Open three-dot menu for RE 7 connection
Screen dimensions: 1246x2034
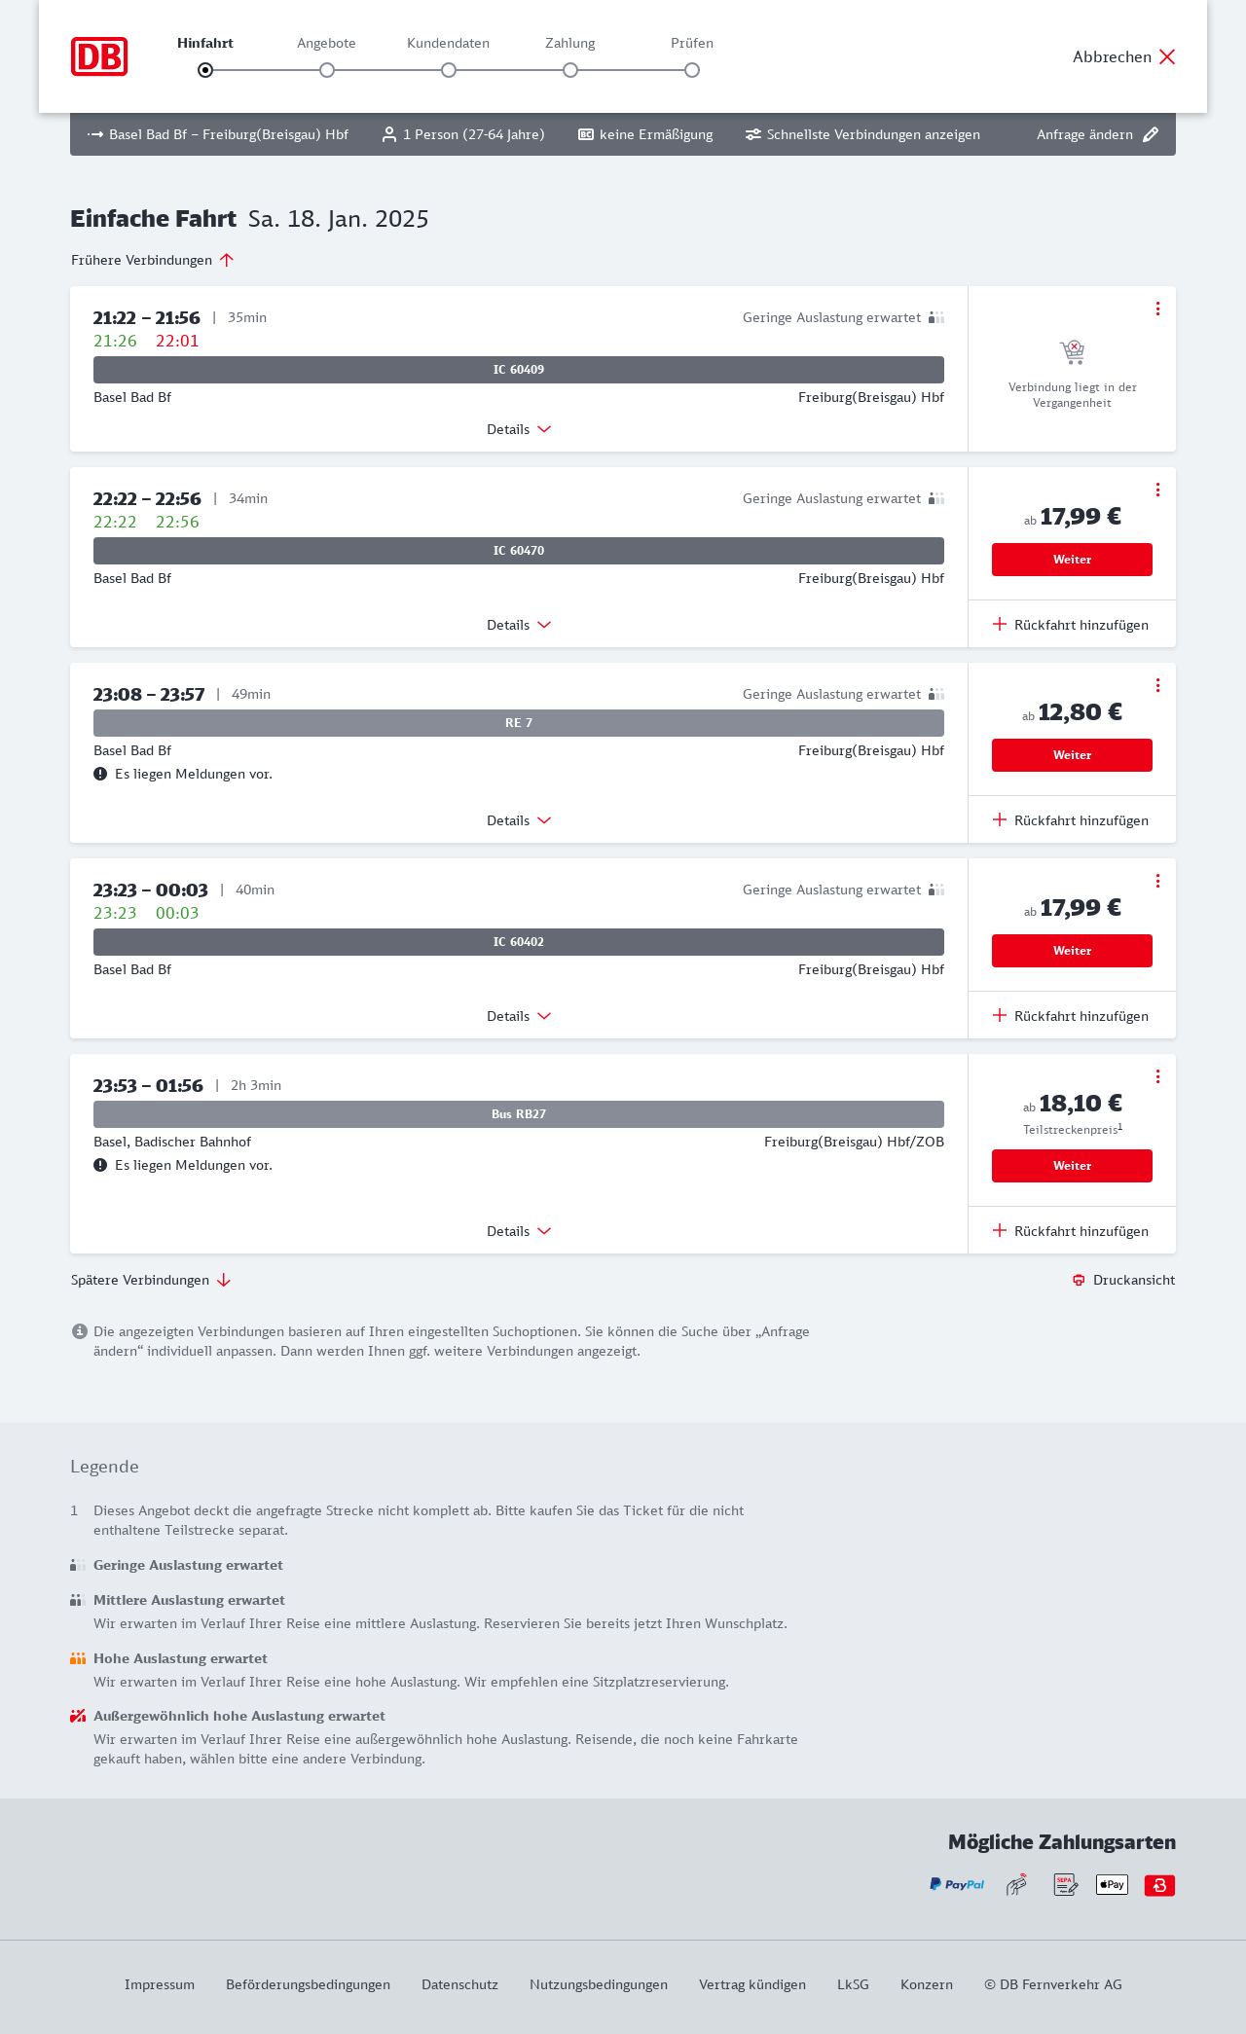1157,685
